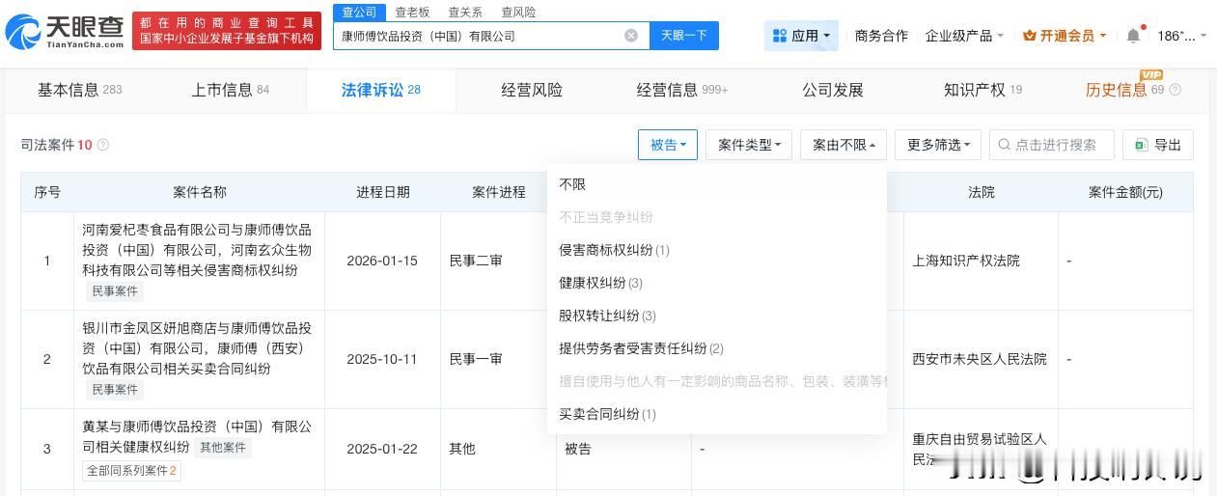Click the 全部同系列案件 2 tag
This screenshot has width=1217, height=496.
pyautogui.click(x=133, y=471)
